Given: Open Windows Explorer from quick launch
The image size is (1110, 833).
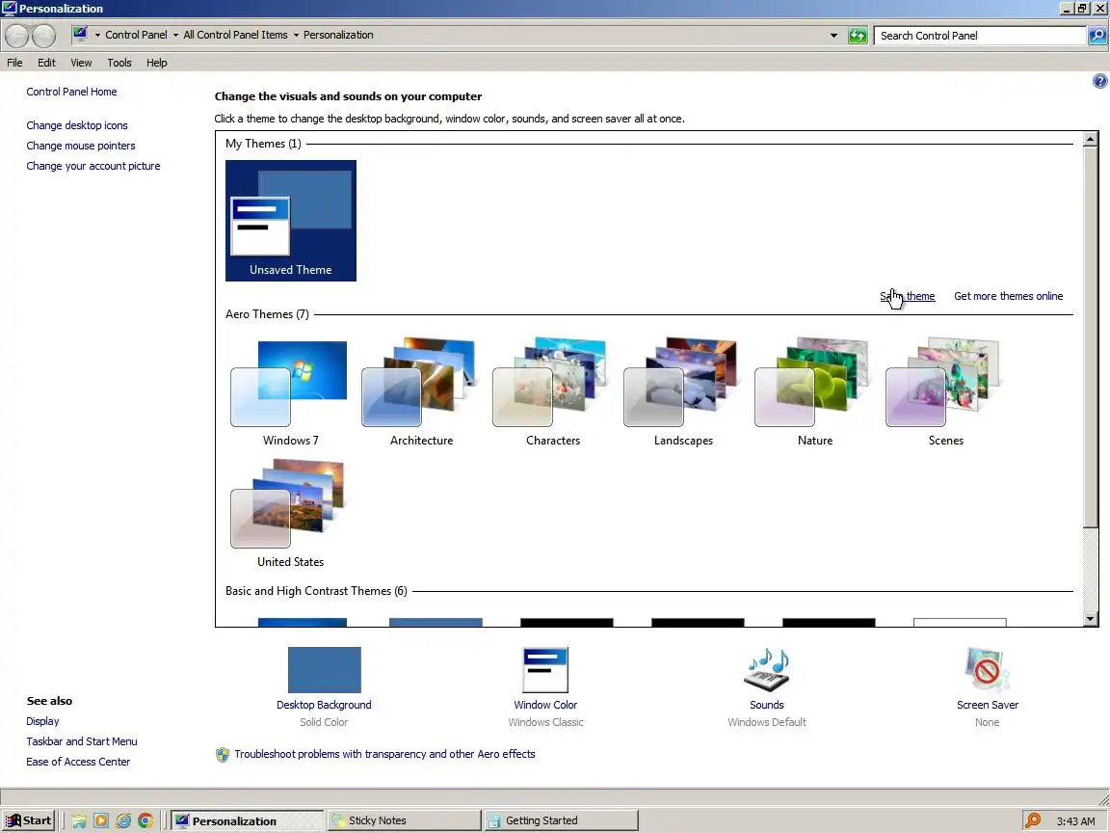Looking at the screenshot, I should (x=79, y=821).
